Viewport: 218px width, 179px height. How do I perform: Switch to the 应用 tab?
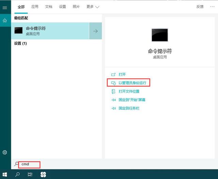35,7
